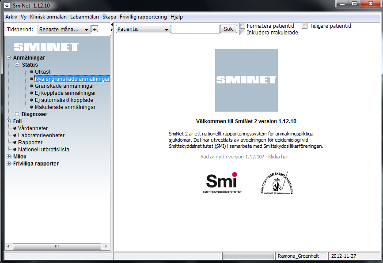Screen dimensions: 383x263
Task: Click the Sök button
Action: pyautogui.click(x=228, y=29)
